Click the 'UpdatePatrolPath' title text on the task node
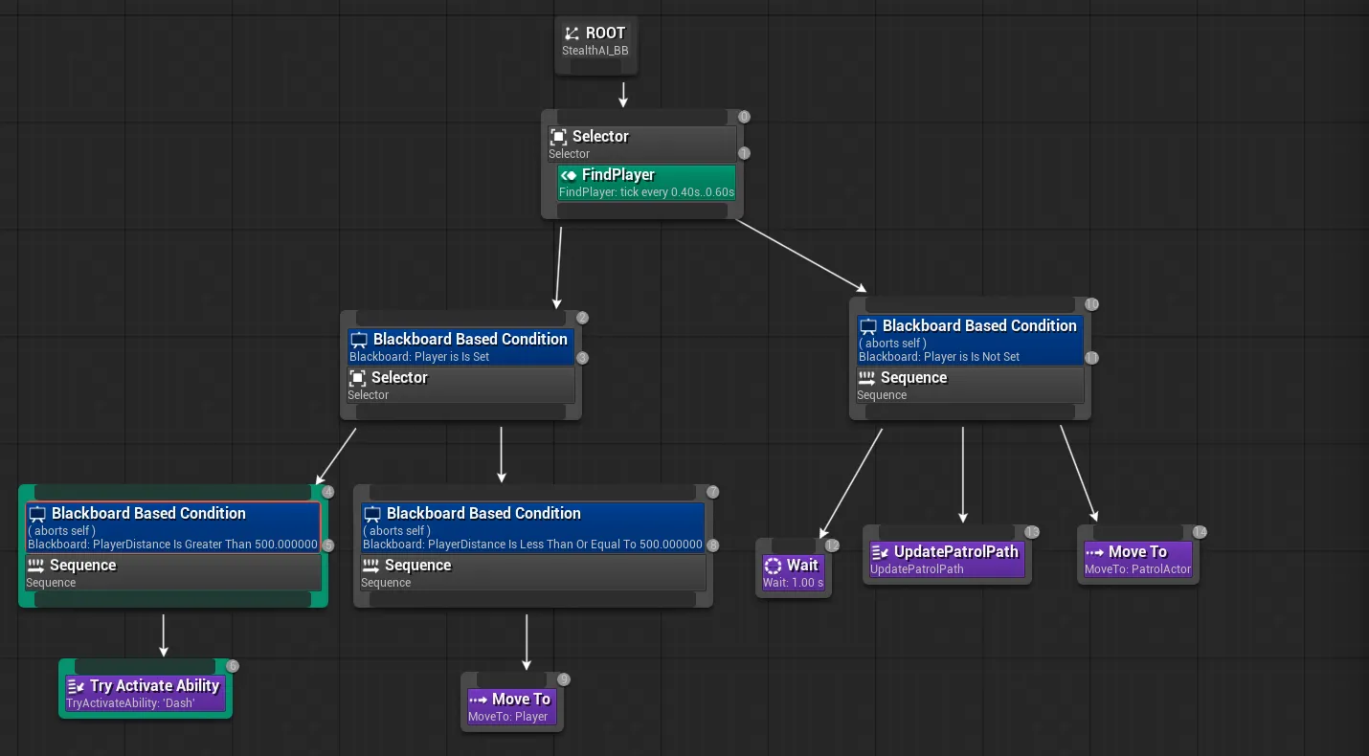This screenshot has height=756, width=1369. coord(956,552)
